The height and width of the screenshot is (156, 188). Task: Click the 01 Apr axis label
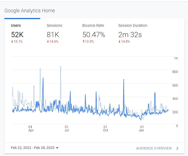click(x=31, y=128)
